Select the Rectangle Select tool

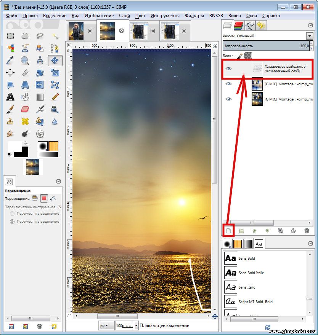coord(10,36)
